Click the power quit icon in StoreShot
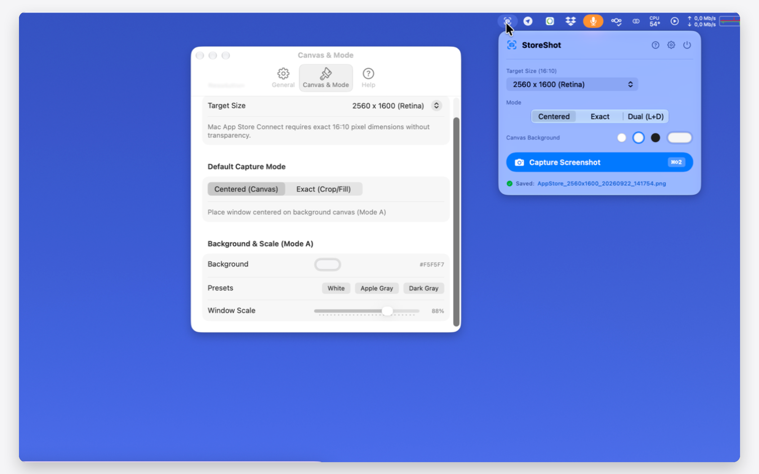 (x=687, y=45)
